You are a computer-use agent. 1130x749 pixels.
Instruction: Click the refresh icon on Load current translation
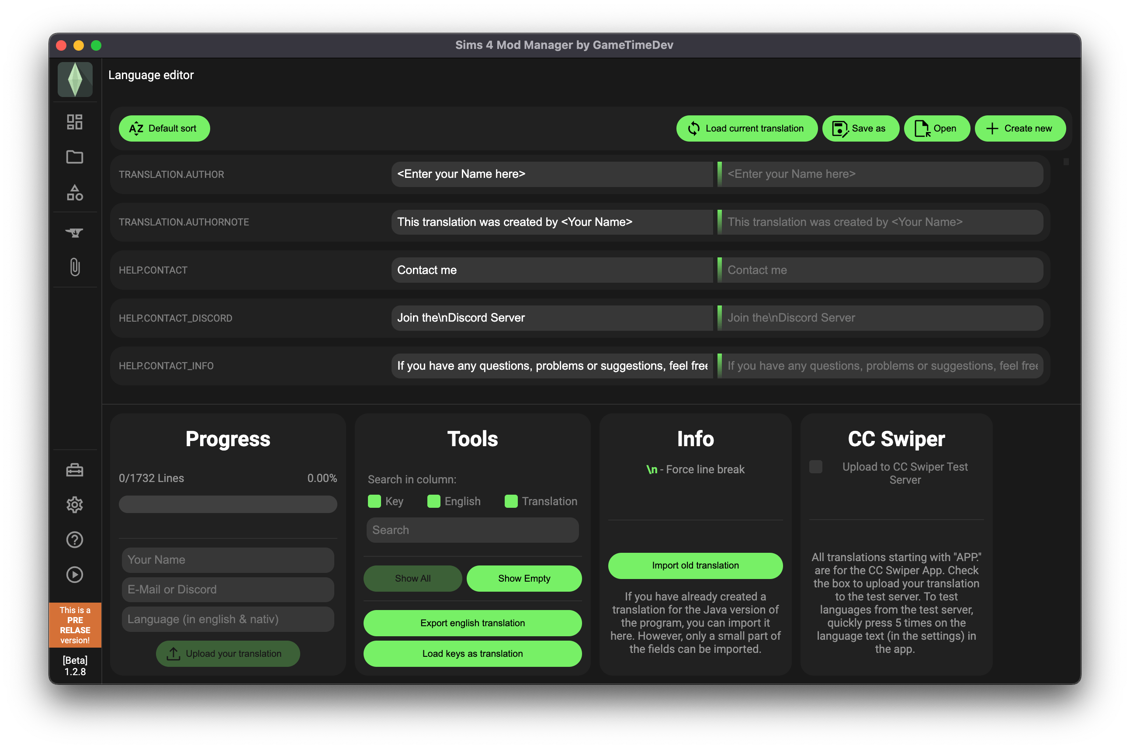click(x=694, y=128)
